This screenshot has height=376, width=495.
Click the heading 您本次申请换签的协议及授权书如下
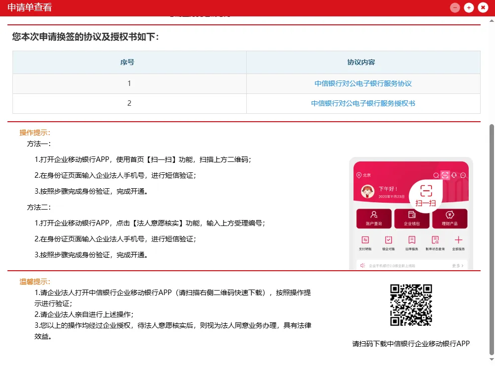point(85,37)
